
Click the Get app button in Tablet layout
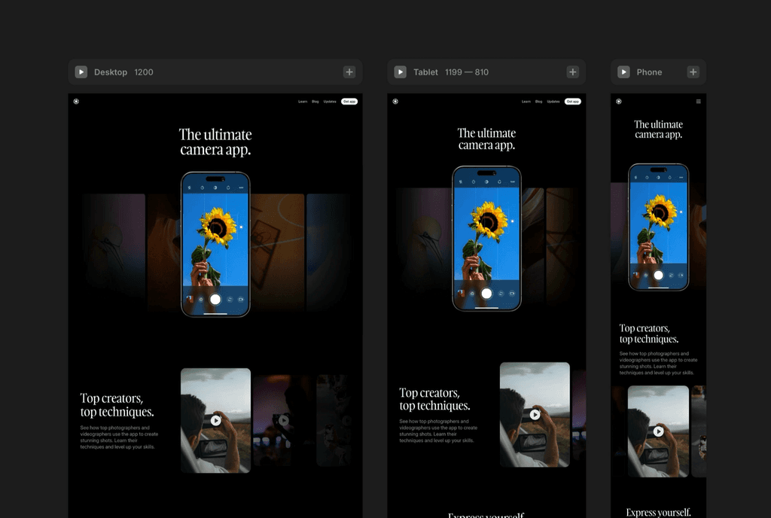(573, 102)
